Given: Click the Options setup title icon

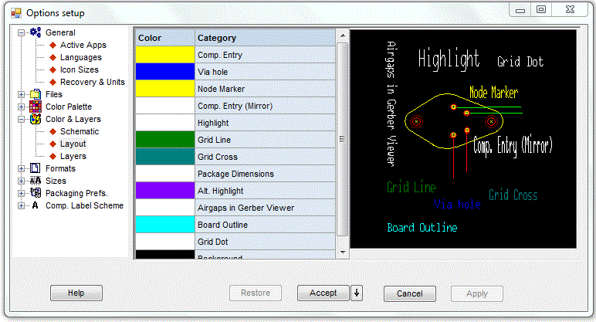Looking at the screenshot, I should (x=16, y=13).
